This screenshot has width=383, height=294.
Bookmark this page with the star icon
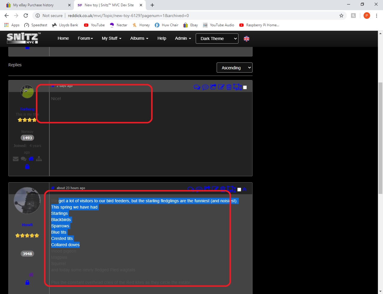click(341, 16)
